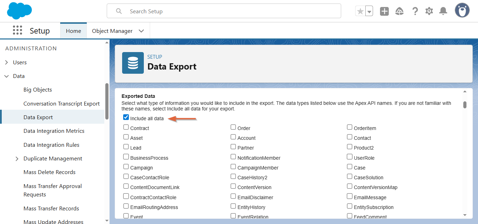
Task: Click the Salesforce cloud logo
Action: coord(19,11)
